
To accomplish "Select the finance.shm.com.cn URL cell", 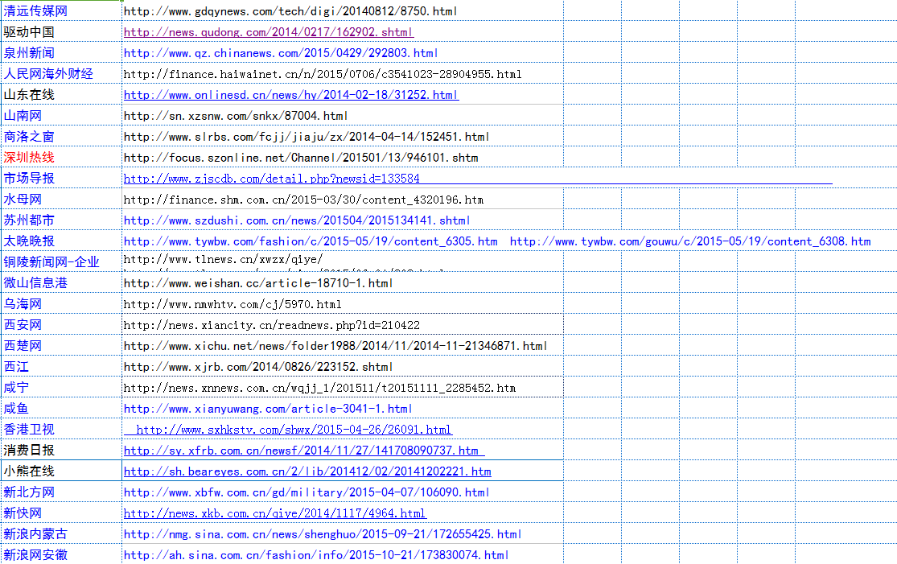I will pyautogui.click(x=343, y=200).
